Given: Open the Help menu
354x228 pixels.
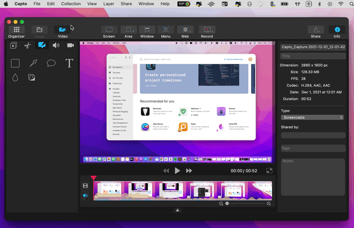Looking at the screenshot, I should pyautogui.click(x=165, y=4).
